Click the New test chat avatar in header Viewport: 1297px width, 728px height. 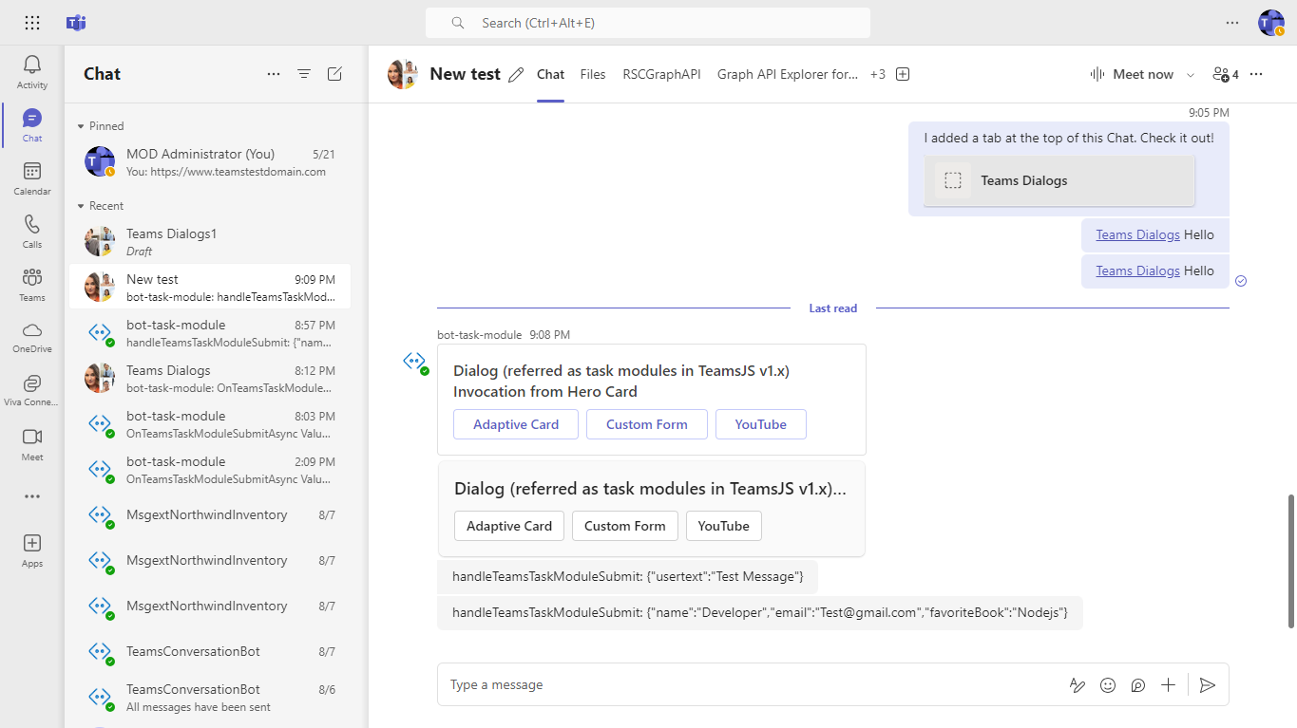(x=403, y=74)
